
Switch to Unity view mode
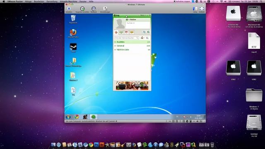[195, 9]
